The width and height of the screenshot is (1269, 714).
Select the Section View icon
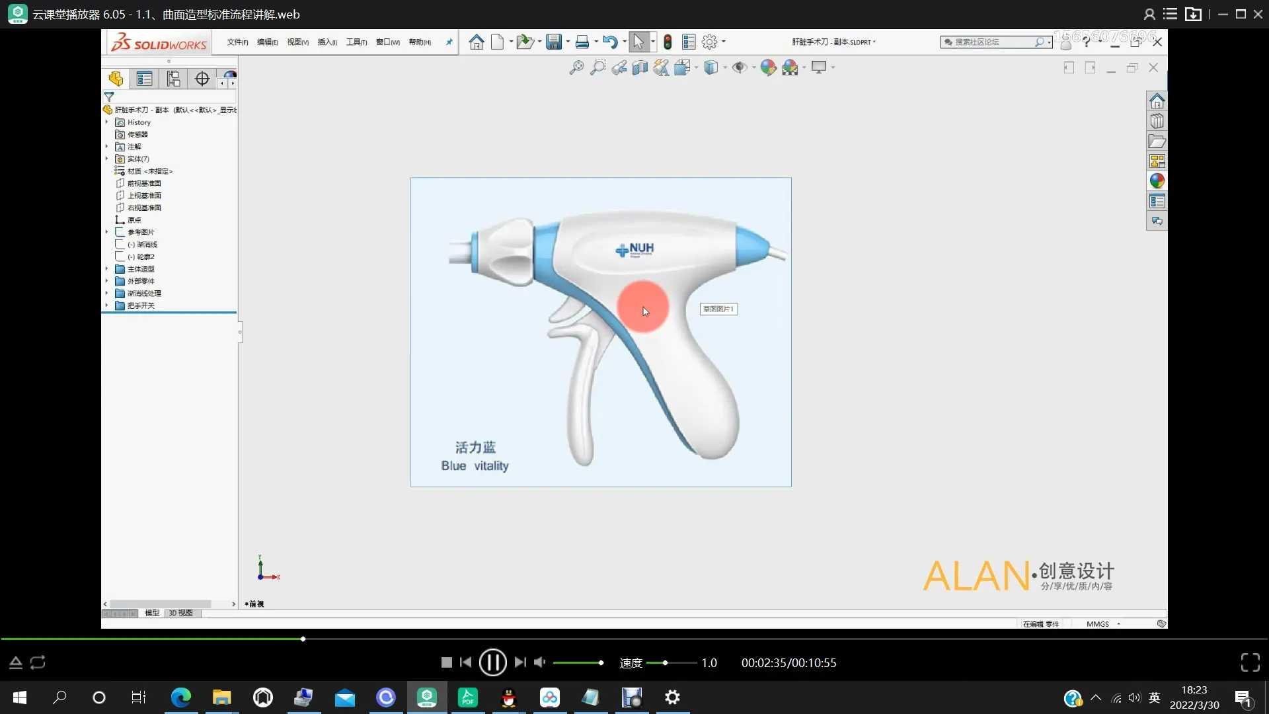pyautogui.click(x=640, y=67)
